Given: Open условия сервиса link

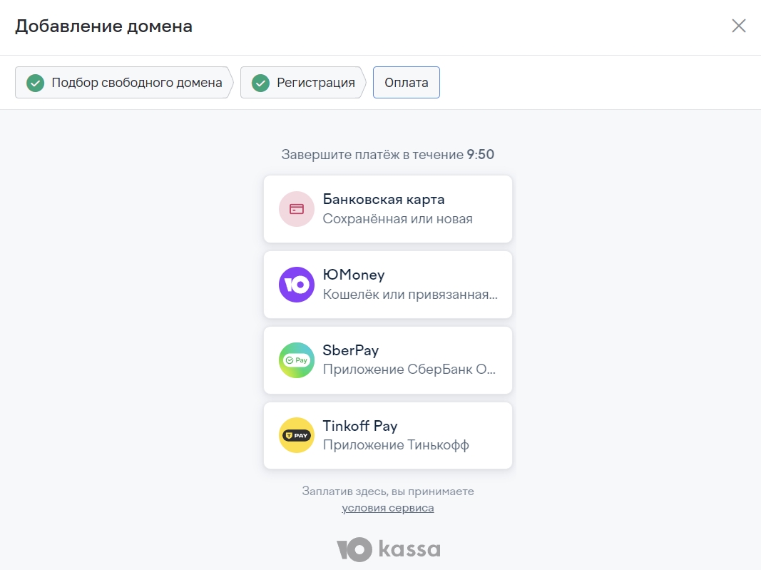Looking at the screenshot, I should pos(388,508).
